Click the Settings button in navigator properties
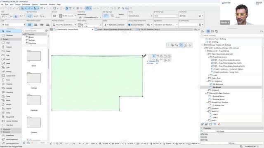 232,143
